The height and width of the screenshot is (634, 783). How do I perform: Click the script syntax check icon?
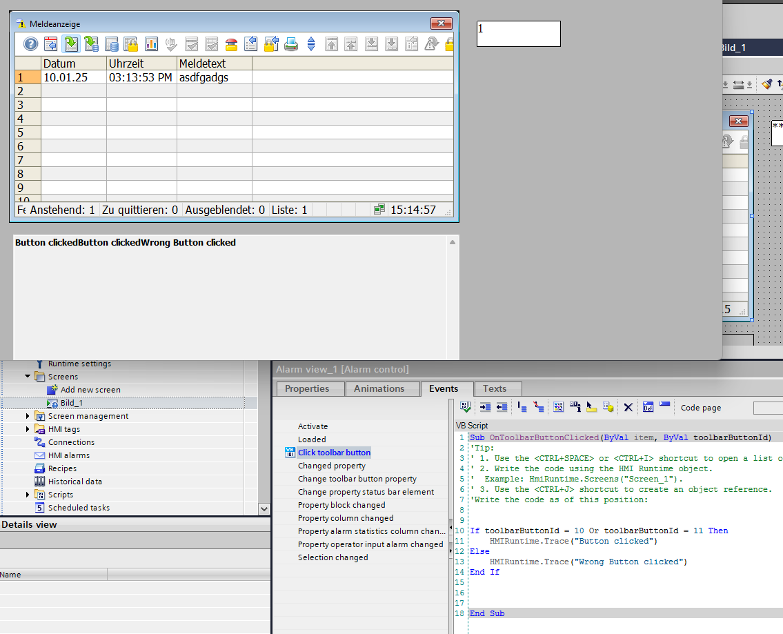[466, 407]
